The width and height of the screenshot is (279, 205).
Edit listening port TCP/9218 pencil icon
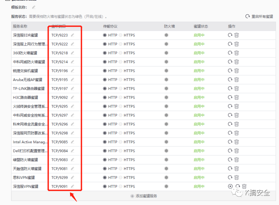click(72, 53)
